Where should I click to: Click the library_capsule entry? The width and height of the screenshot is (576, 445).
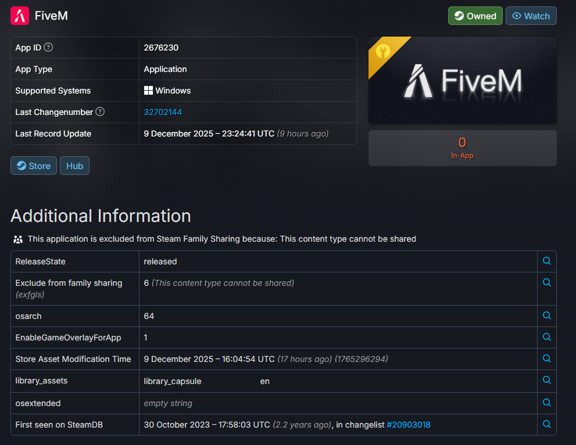(172, 381)
